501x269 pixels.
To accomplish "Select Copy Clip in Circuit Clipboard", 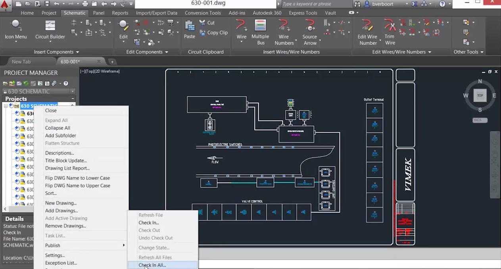I will coord(213,33).
